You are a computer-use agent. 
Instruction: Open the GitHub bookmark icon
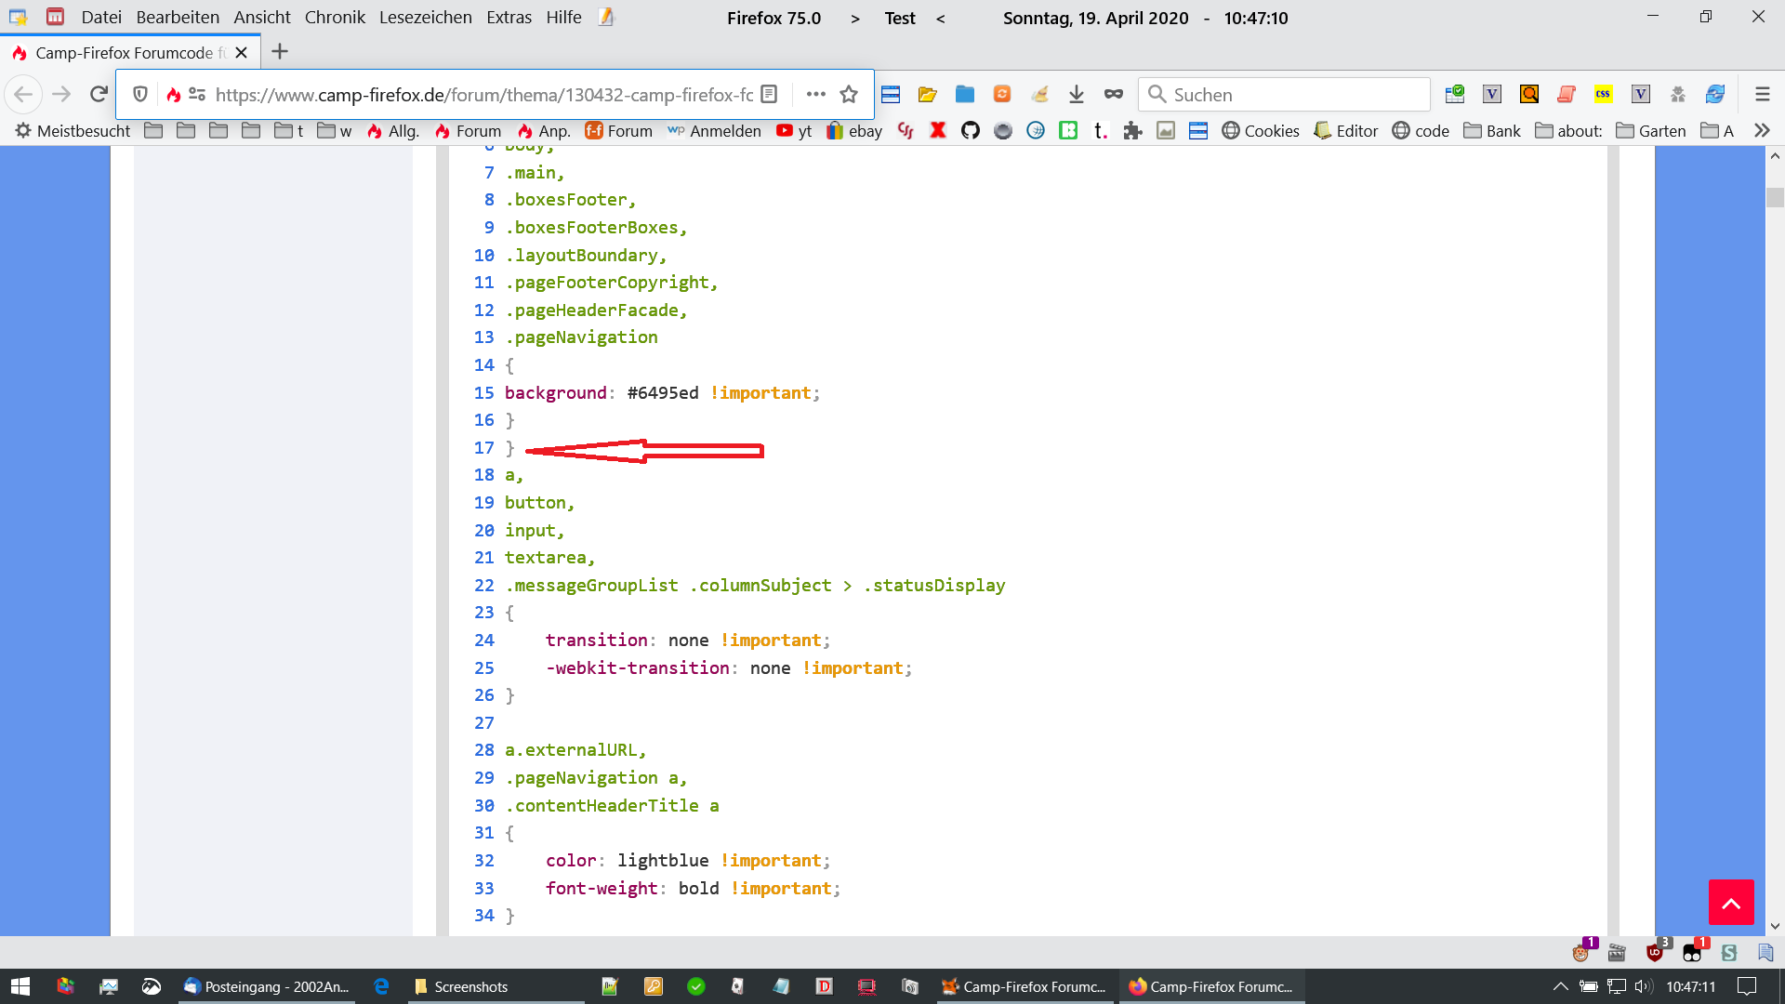[971, 131]
